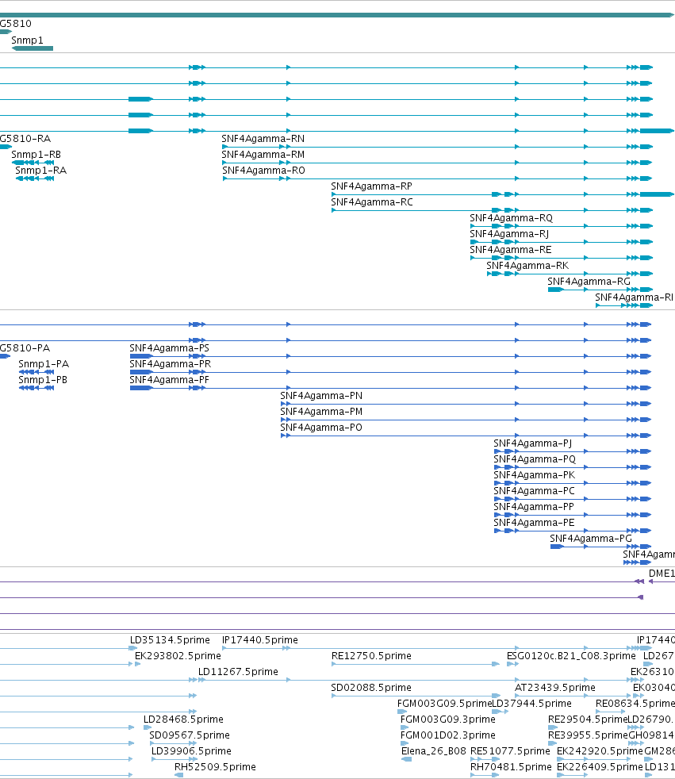The height and width of the screenshot is (779, 675).
Task: Select transcript SNF4Agamma-RG
Action: (589, 282)
